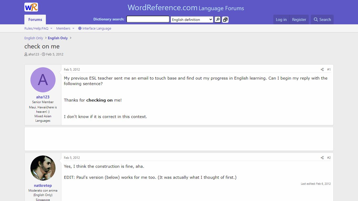
Task: Click the WordReference.com Language Forums title
Action: (x=186, y=8)
